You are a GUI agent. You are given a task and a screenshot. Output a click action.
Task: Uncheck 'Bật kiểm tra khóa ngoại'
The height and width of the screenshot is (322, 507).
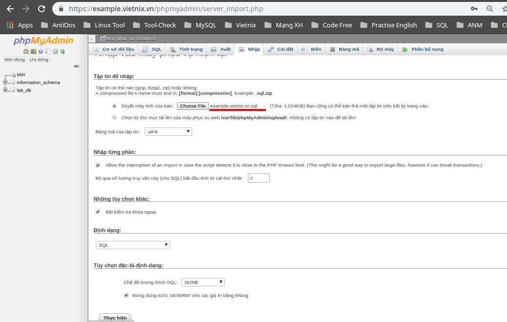98,212
